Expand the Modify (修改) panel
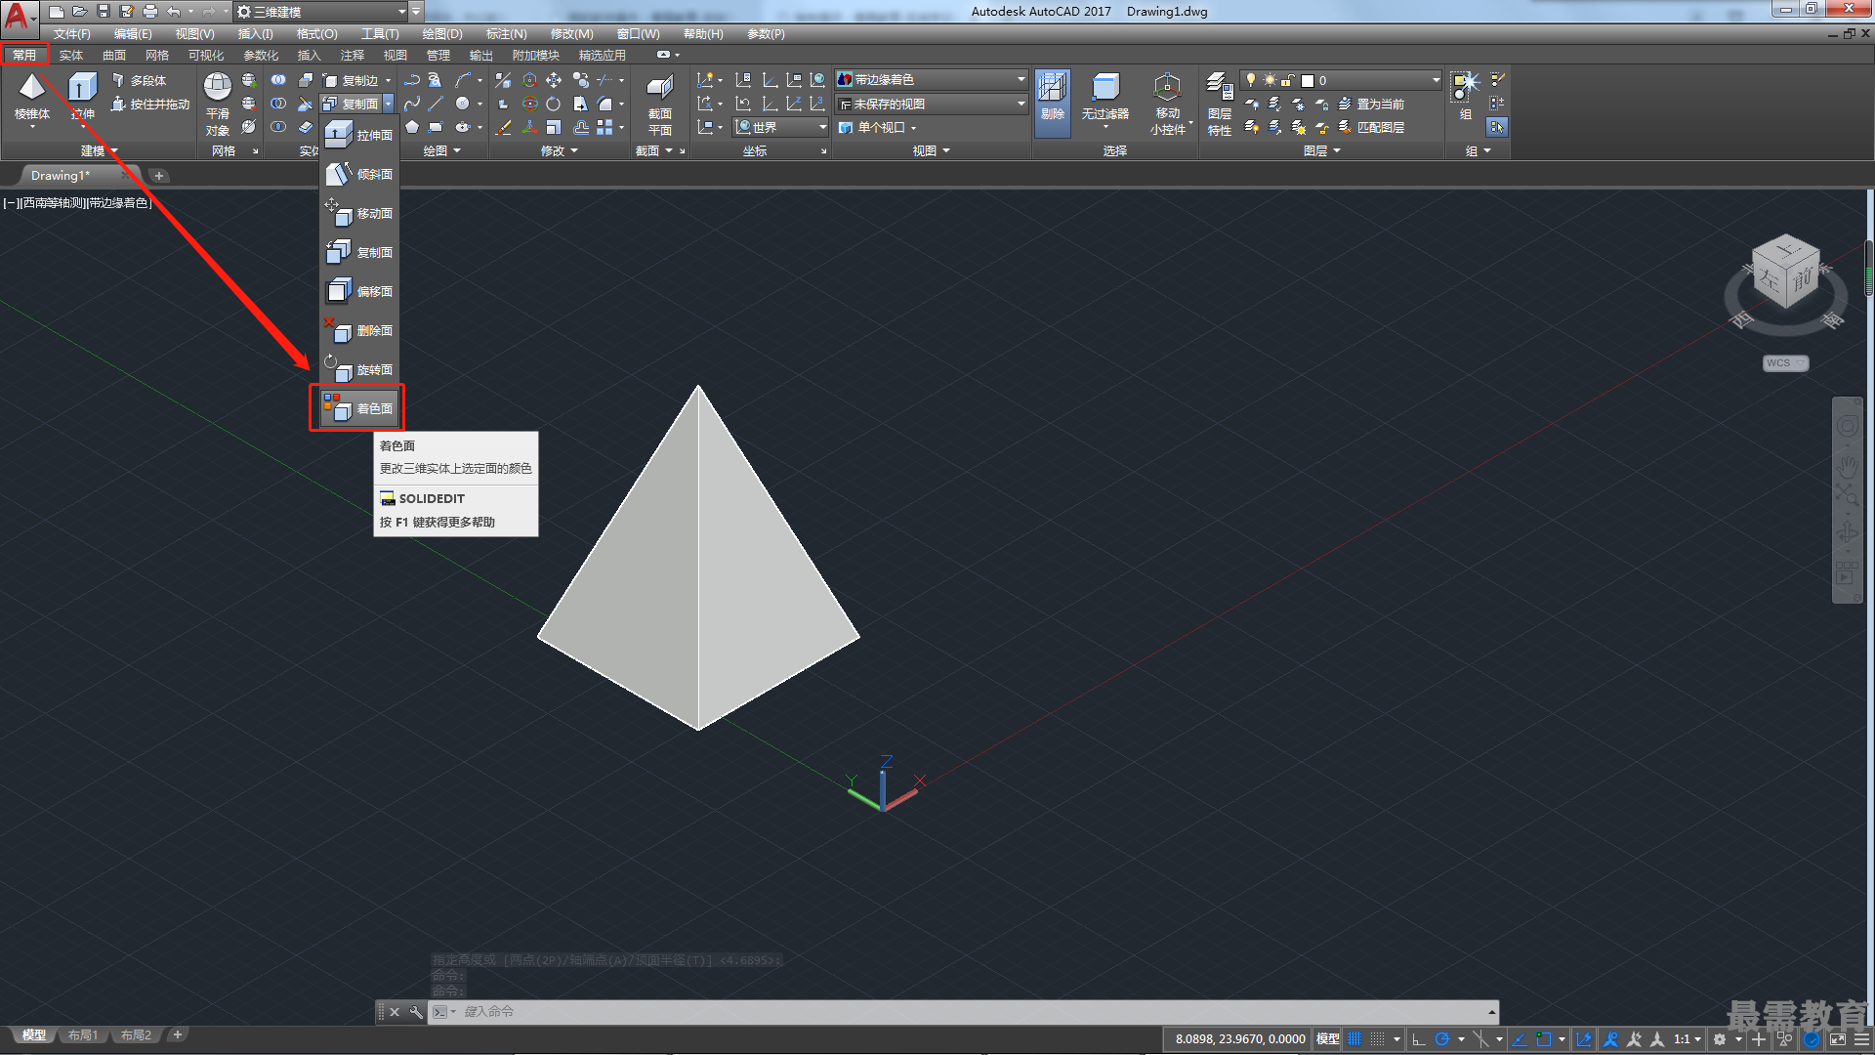1875x1055 pixels. pos(560,150)
